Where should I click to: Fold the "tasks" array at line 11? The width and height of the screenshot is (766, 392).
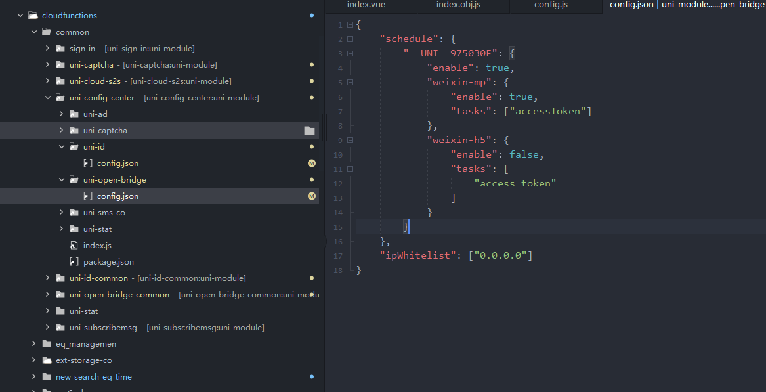[x=350, y=169]
